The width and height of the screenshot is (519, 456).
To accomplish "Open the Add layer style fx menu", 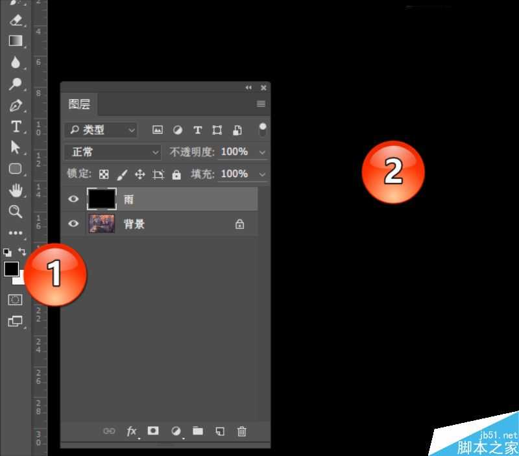I will click(132, 431).
